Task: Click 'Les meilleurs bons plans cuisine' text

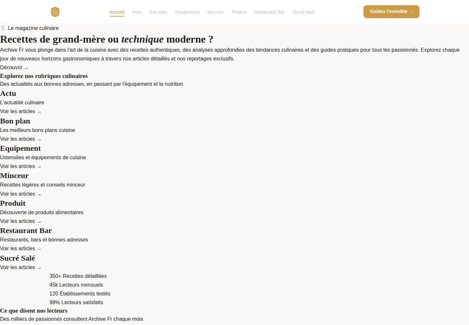Action: click(x=37, y=130)
